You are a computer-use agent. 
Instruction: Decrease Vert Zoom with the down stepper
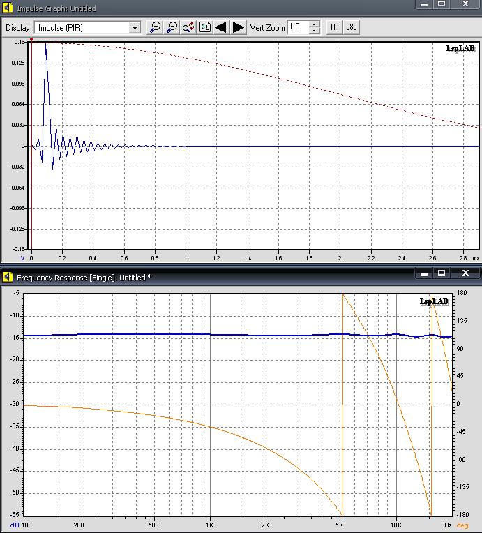315,31
